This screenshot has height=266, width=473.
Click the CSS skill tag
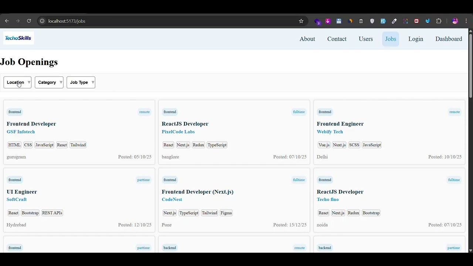pyautogui.click(x=28, y=145)
